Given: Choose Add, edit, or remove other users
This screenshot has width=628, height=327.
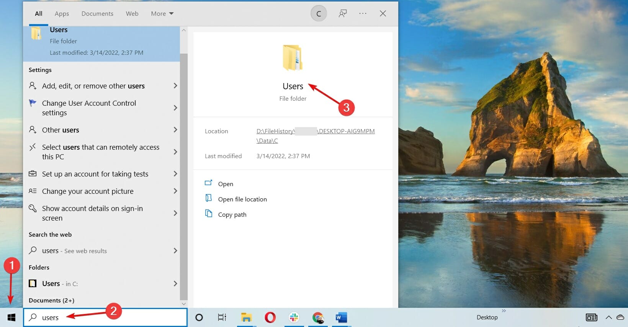Looking at the screenshot, I should (93, 86).
